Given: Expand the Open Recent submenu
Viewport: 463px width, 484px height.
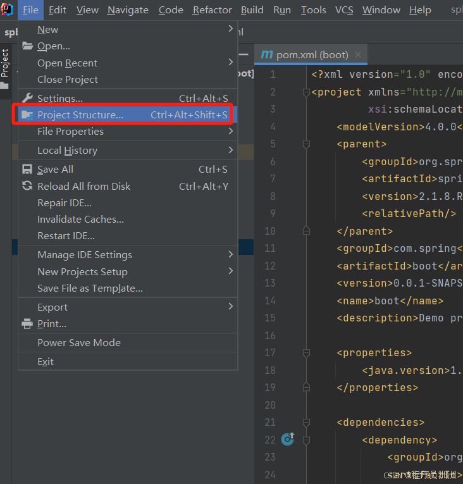Looking at the screenshot, I should click(x=231, y=63).
